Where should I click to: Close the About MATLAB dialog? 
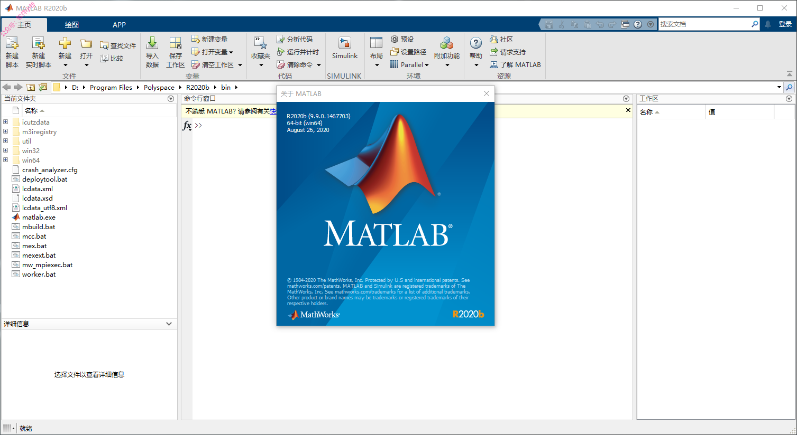point(487,93)
